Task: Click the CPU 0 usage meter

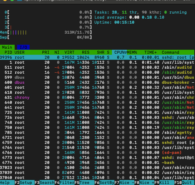Action: point(48,12)
